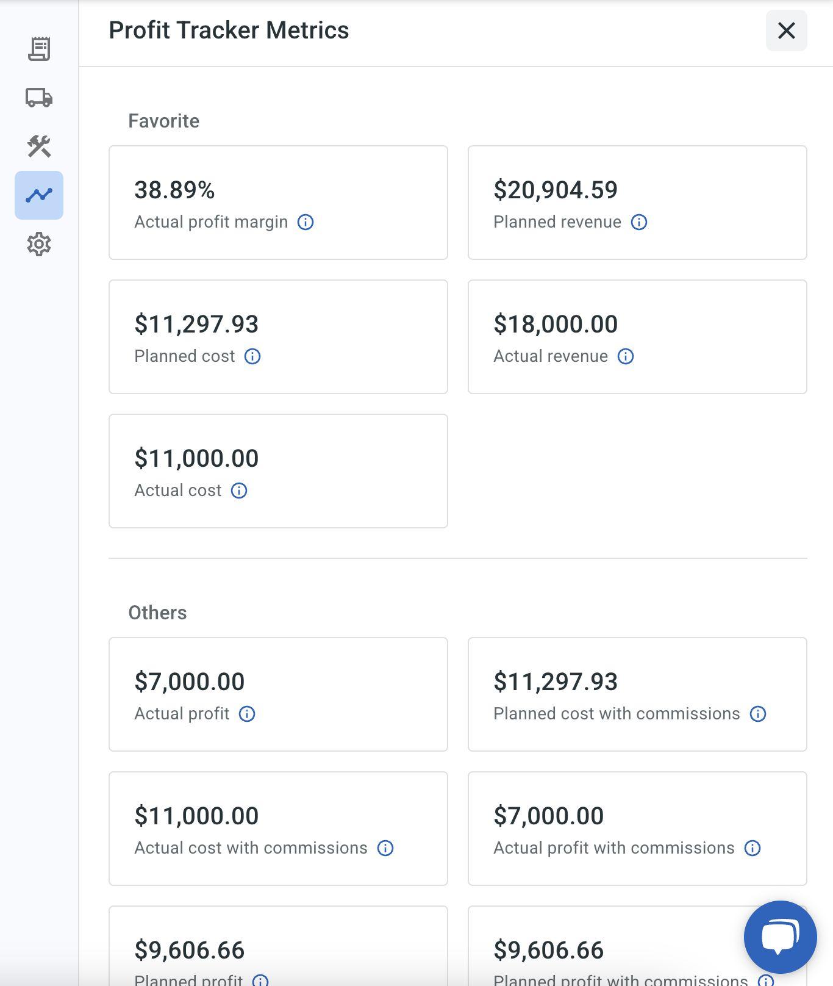The width and height of the screenshot is (833, 986).
Task: Show info for Actual profit with commissions
Action: click(753, 848)
